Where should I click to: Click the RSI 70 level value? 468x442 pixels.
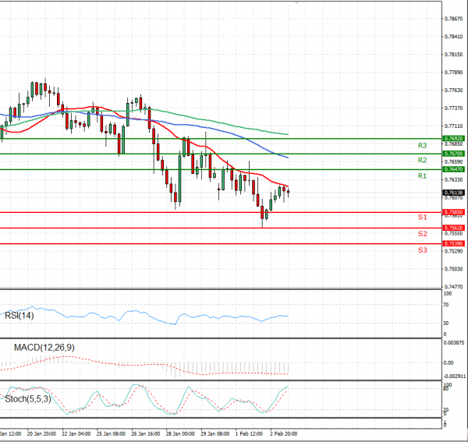pyautogui.click(x=446, y=305)
